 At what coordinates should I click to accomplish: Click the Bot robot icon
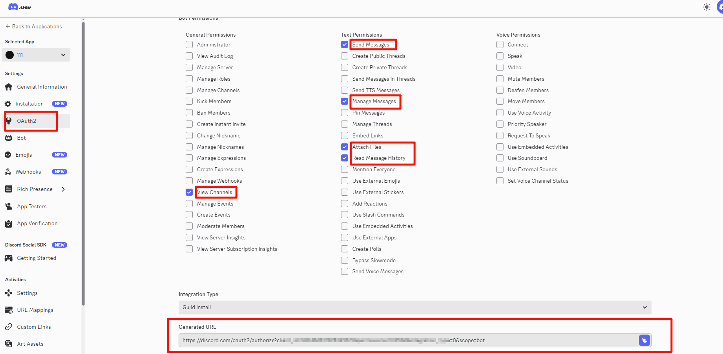tap(9, 138)
